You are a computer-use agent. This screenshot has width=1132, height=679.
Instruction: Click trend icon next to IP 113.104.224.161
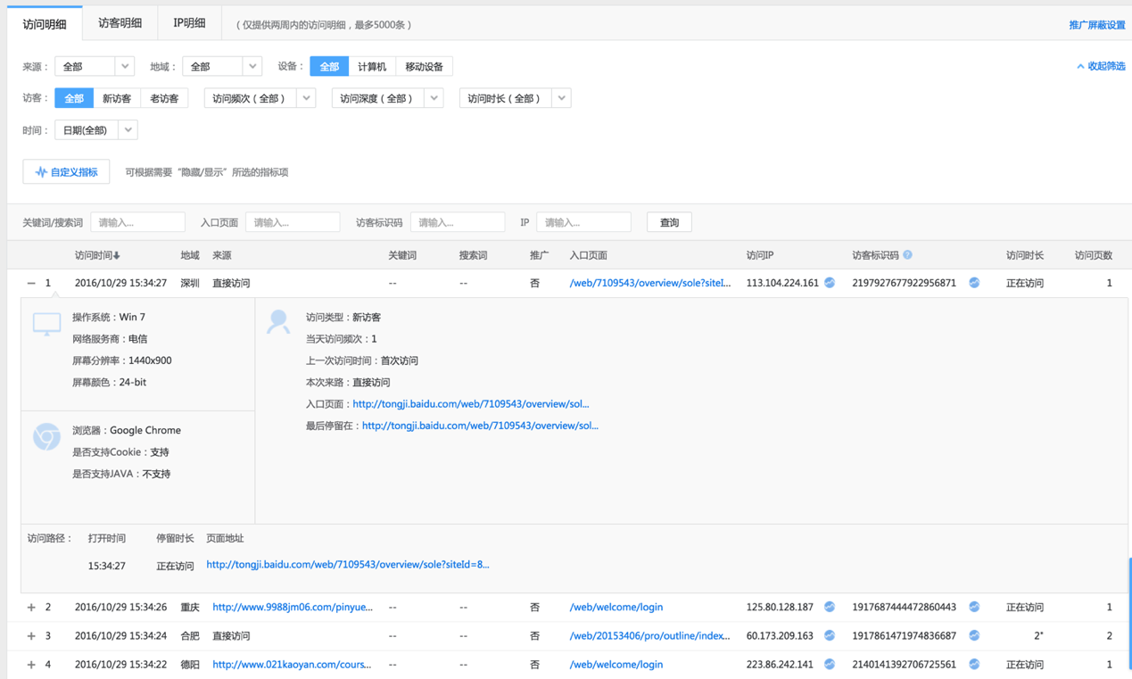830,283
